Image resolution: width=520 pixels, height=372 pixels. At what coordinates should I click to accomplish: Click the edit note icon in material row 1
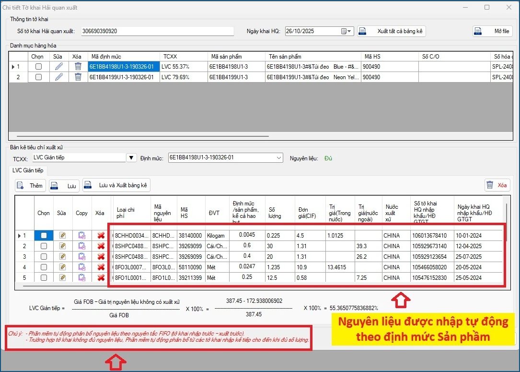(62, 236)
